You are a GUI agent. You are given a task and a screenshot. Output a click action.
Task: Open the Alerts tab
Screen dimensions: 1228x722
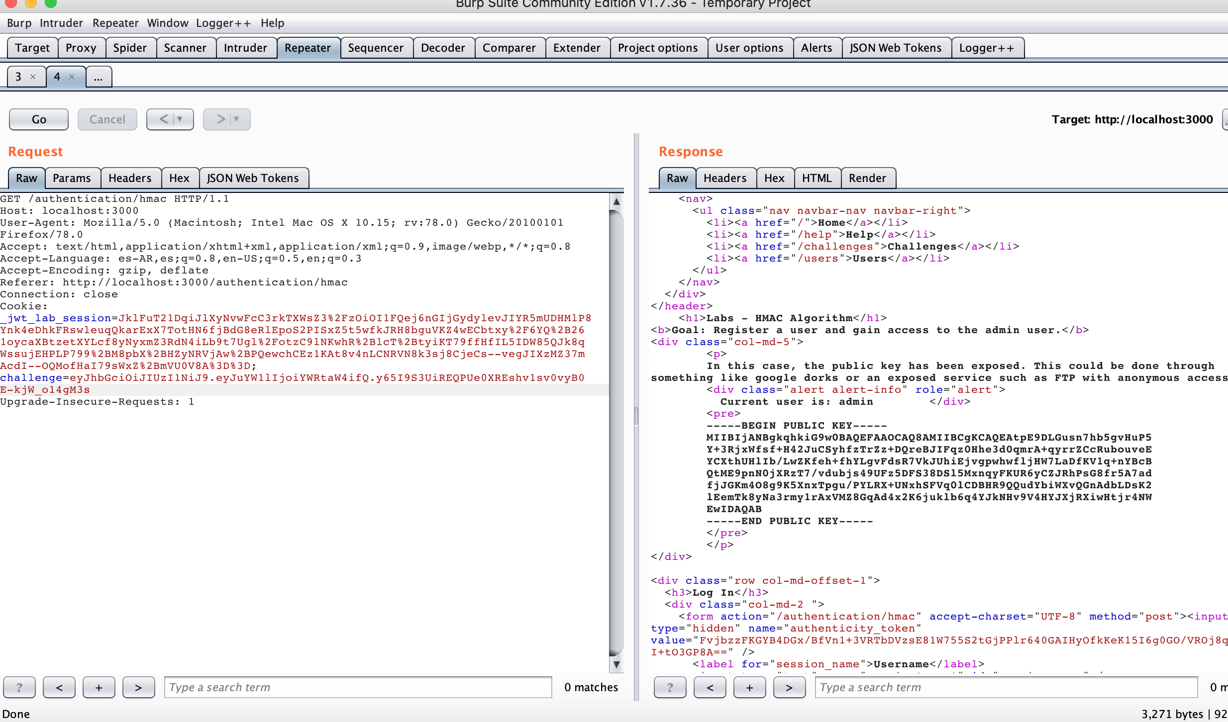tap(817, 48)
